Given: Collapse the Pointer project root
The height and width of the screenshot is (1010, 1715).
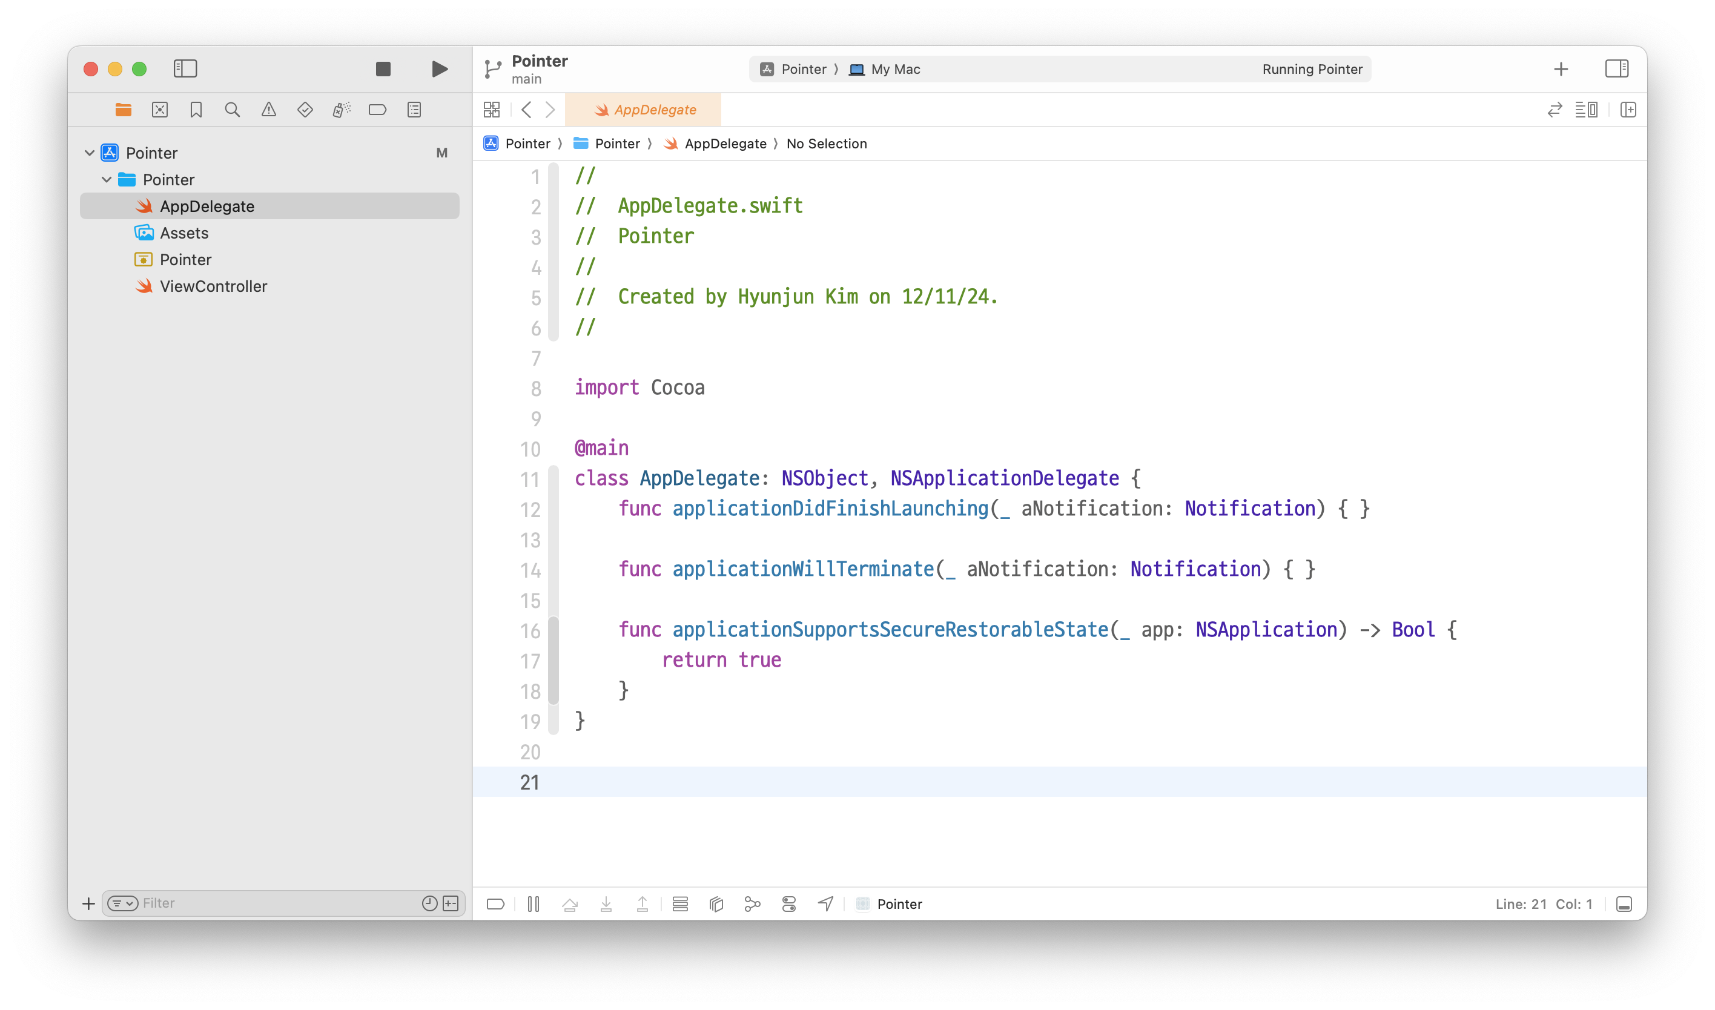Looking at the screenshot, I should [89, 153].
